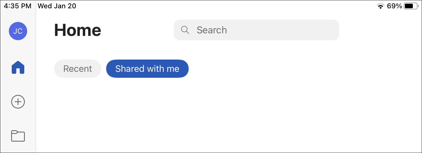422x153 pixels.
Task: Click the magnifying glass search icon
Action: pyautogui.click(x=185, y=30)
